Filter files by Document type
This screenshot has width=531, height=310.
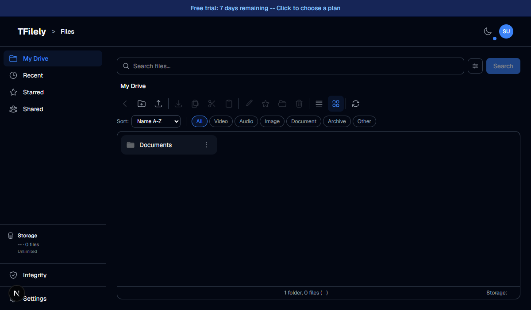pos(304,121)
